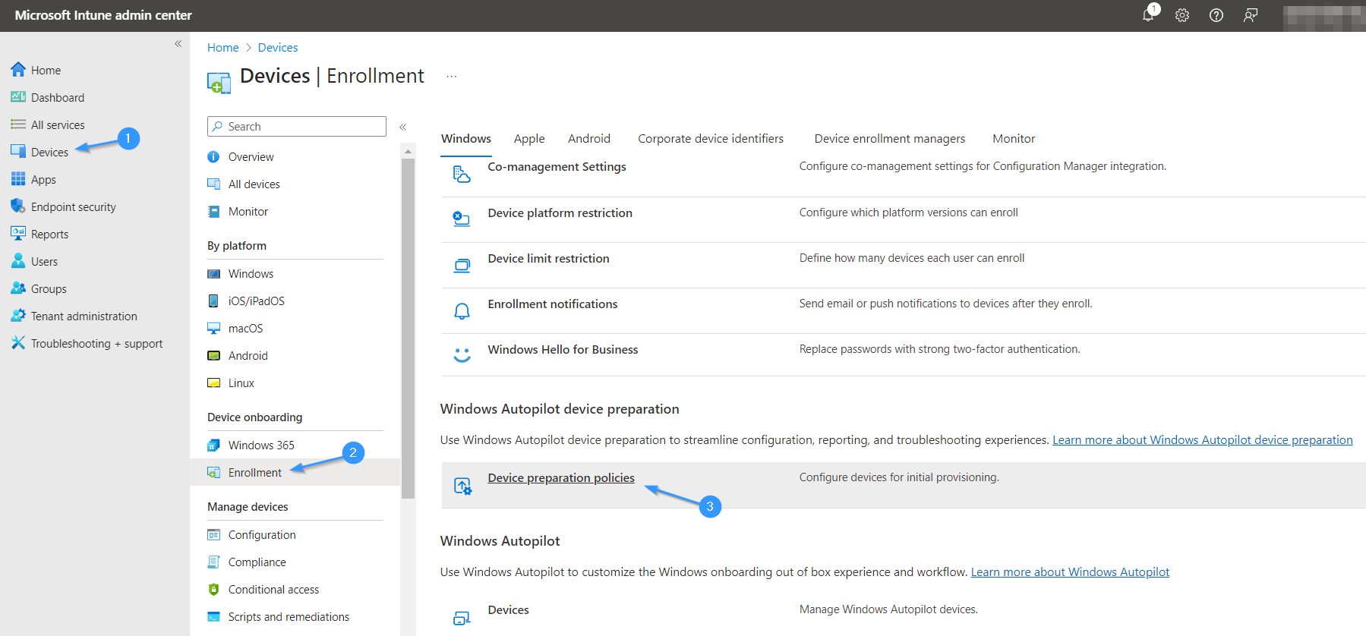Viewport: 1366px width, 636px height.
Task: Switch to the Android tab
Action: [589, 138]
